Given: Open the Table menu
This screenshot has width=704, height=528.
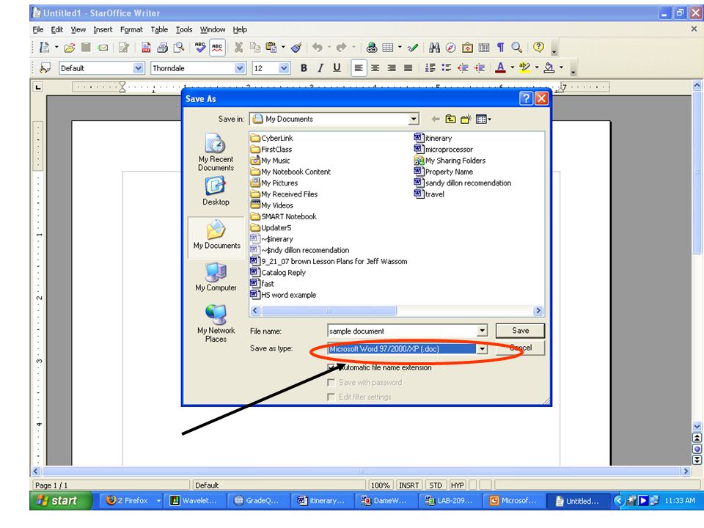Looking at the screenshot, I should click(159, 29).
